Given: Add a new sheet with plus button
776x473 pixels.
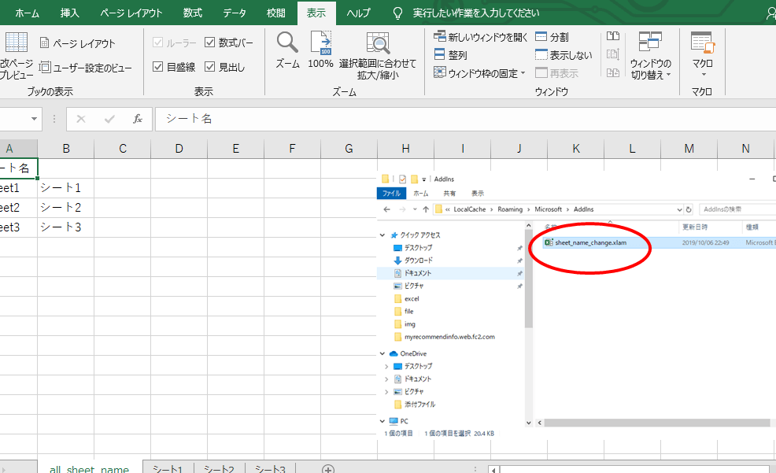Looking at the screenshot, I should [327, 468].
